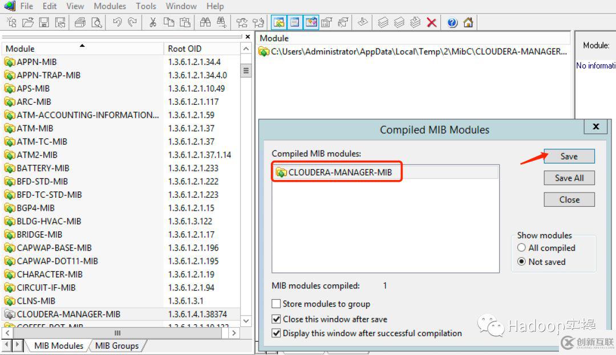Click the Cut scissors toolbar icon
Image resolution: width=616 pixels, height=355 pixels.
(x=153, y=23)
